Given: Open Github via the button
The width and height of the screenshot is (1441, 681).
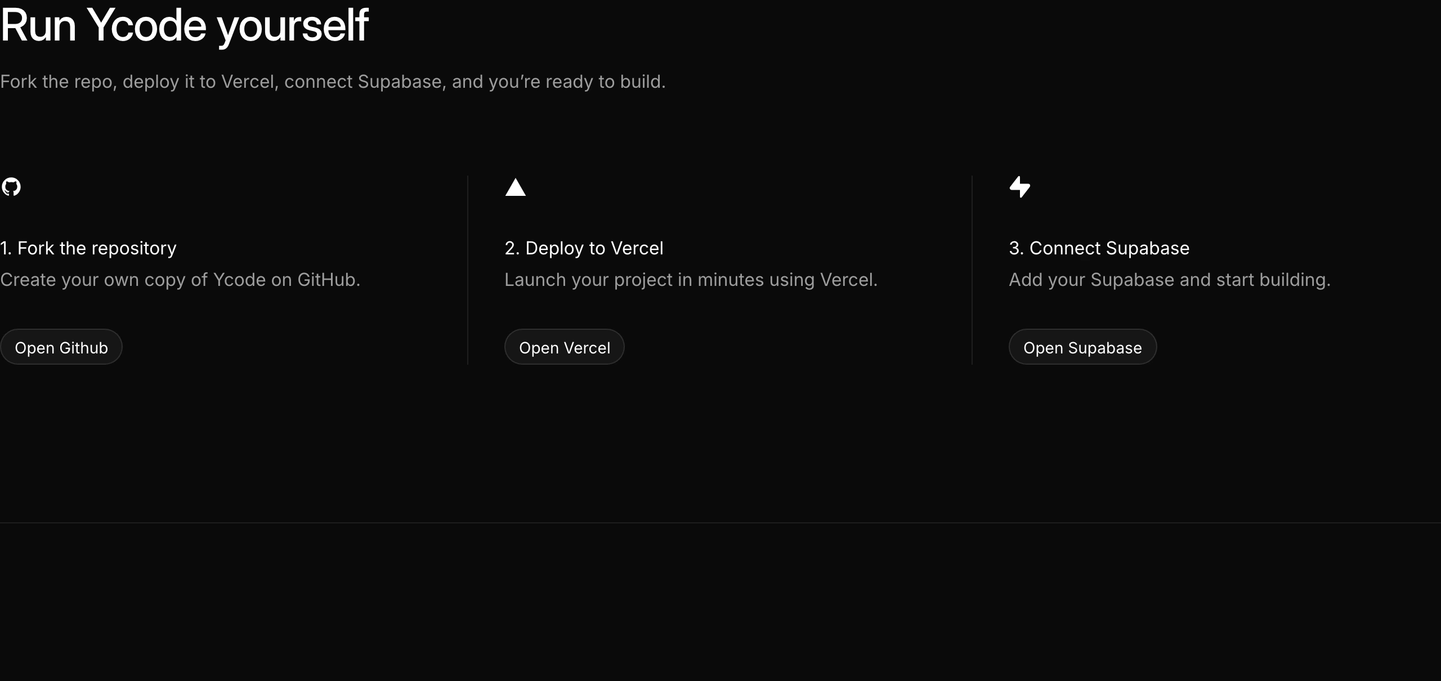Looking at the screenshot, I should point(61,347).
